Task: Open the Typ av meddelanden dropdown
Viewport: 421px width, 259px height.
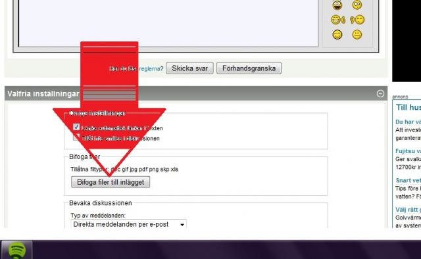Action: click(x=129, y=224)
